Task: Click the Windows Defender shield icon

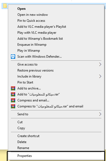Action: coord(13,57)
